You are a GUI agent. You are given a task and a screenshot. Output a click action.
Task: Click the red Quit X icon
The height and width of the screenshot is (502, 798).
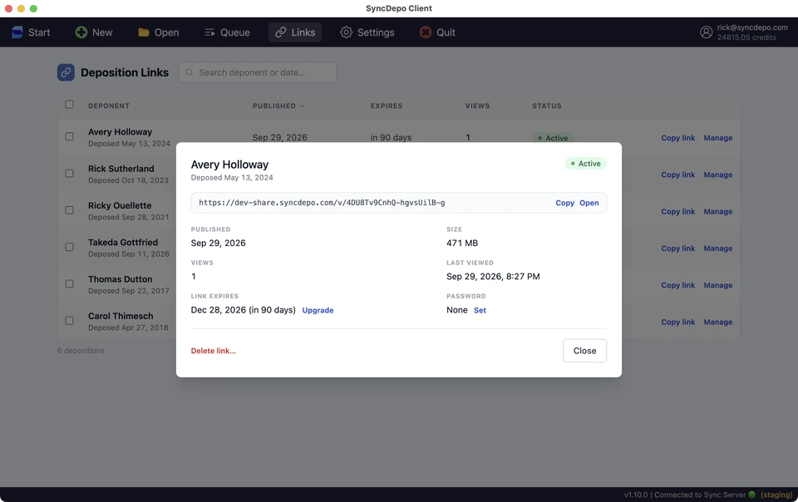point(426,32)
